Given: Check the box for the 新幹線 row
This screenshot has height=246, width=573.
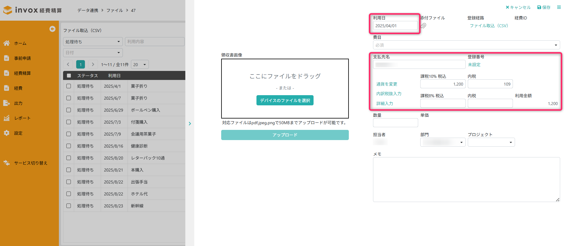Looking at the screenshot, I should 68,206.
